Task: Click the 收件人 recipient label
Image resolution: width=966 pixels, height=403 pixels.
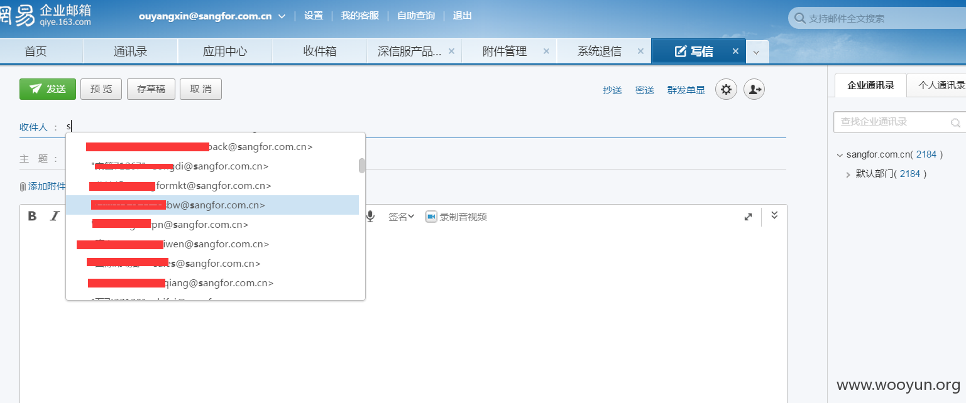Action: coord(34,127)
